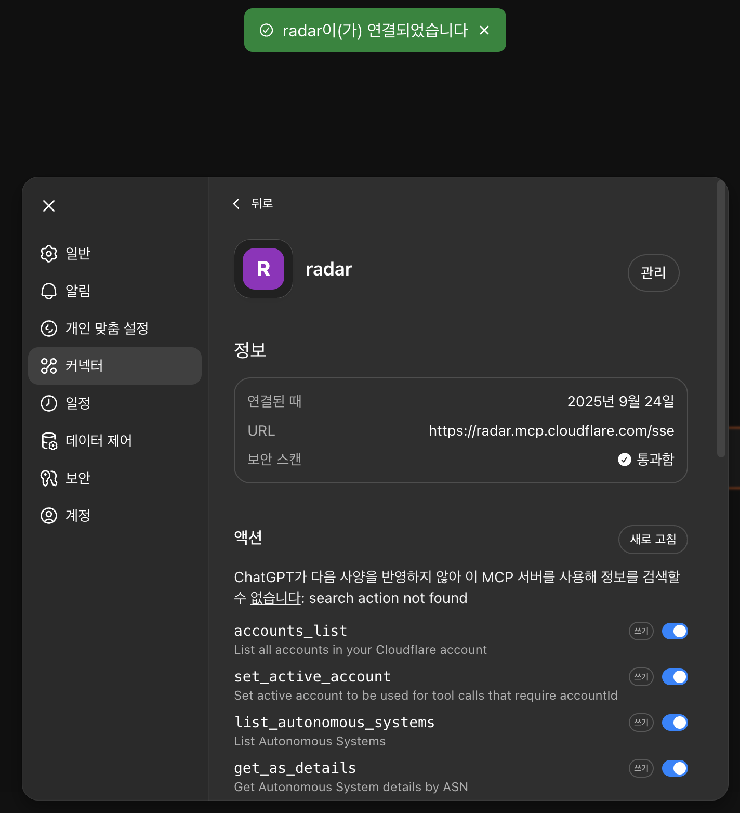Open the 일반 general settings section
The height and width of the screenshot is (813, 740).
115,254
